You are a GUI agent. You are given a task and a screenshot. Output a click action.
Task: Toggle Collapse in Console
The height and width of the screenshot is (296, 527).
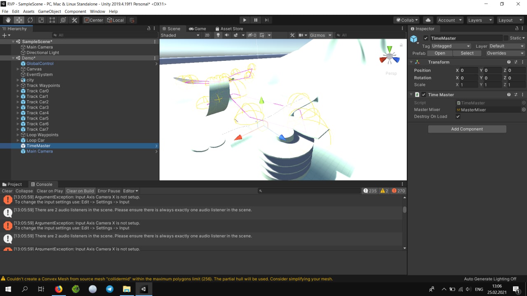click(x=24, y=191)
